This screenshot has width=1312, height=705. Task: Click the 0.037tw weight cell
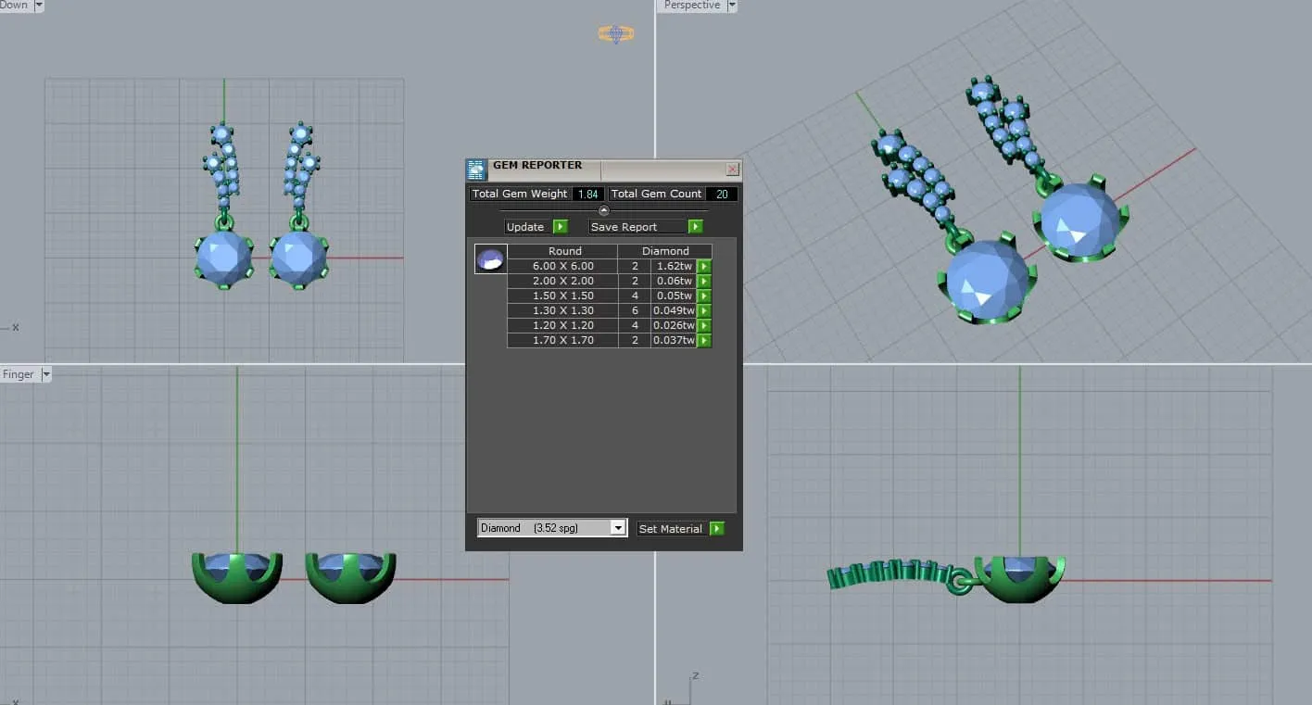pyautogui.click(x=674, y=340)
